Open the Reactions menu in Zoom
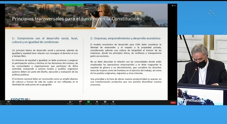The height and width of the screenshot is (124, 227). (x=113, y=102)
